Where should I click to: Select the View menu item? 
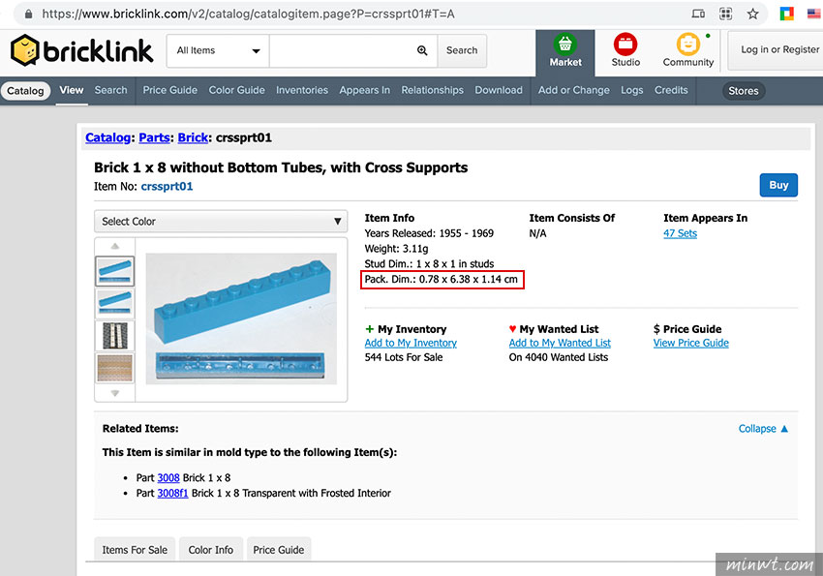tap(72, 90)
